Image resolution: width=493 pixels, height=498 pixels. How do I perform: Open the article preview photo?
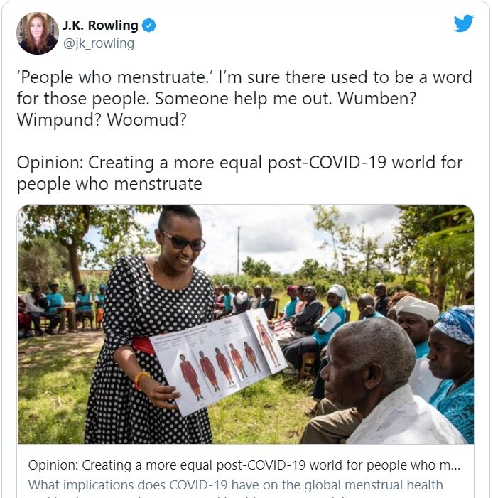(246, 324)
